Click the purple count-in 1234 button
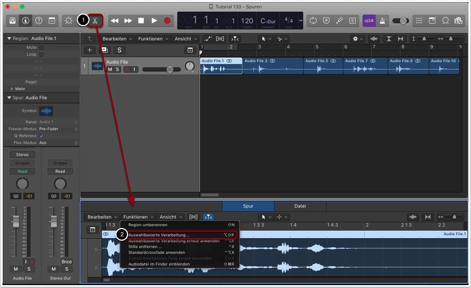 369,21
